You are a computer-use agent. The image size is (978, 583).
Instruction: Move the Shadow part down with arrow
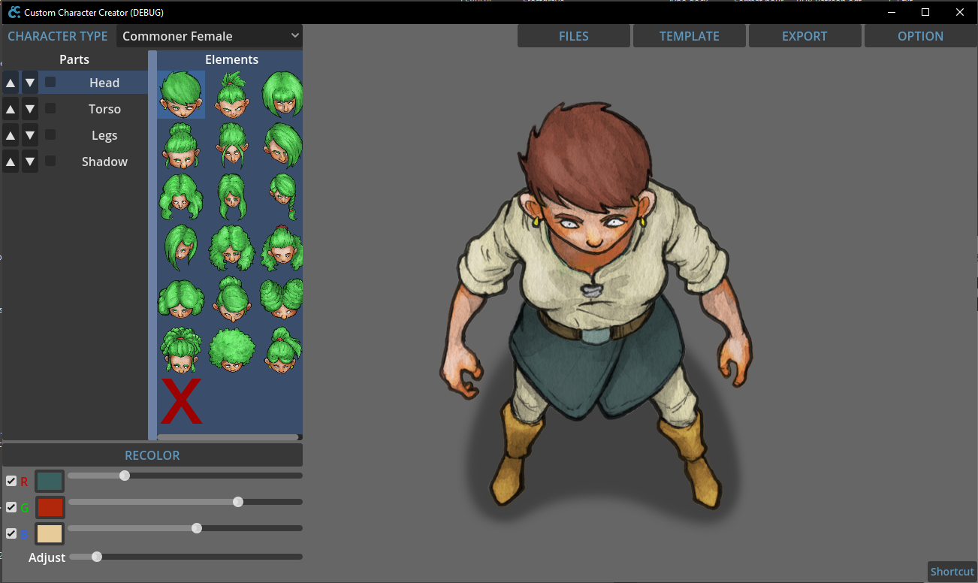point(30,162)
